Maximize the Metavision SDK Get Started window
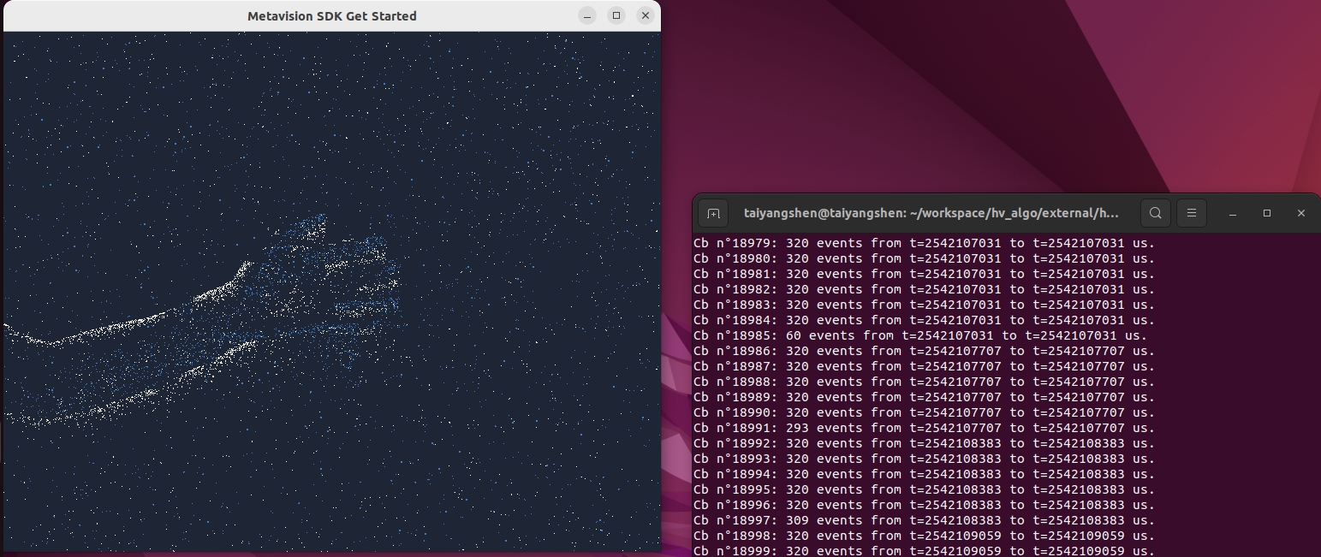This screenshot has height=557, width=1321. pos(616,15)
